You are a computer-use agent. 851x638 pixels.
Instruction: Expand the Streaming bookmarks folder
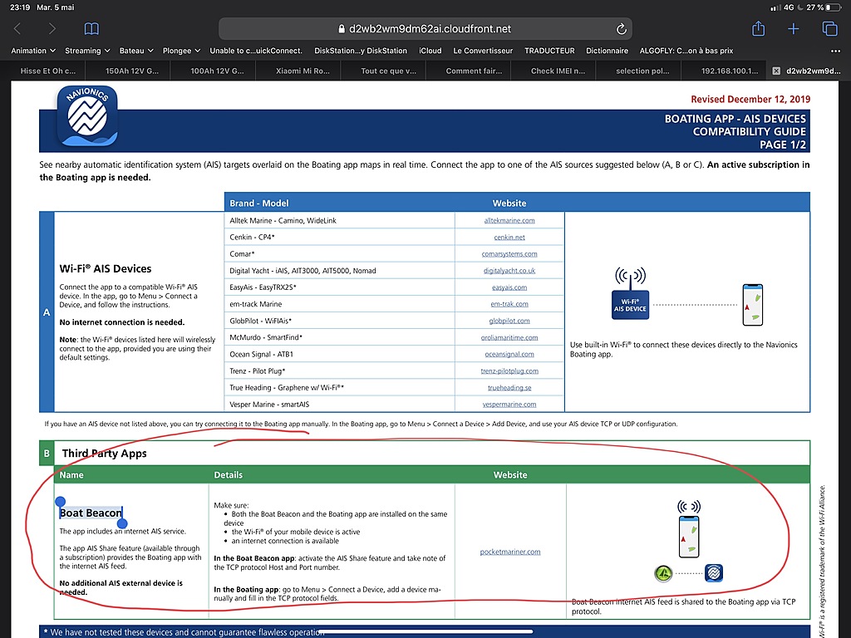87,51
